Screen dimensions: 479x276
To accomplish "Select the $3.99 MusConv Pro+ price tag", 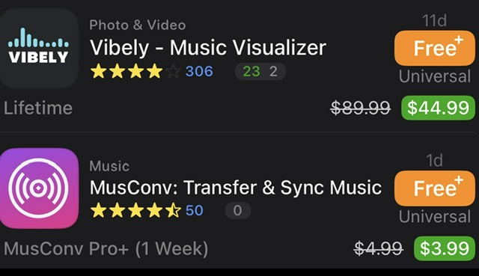I will [445, 248].
